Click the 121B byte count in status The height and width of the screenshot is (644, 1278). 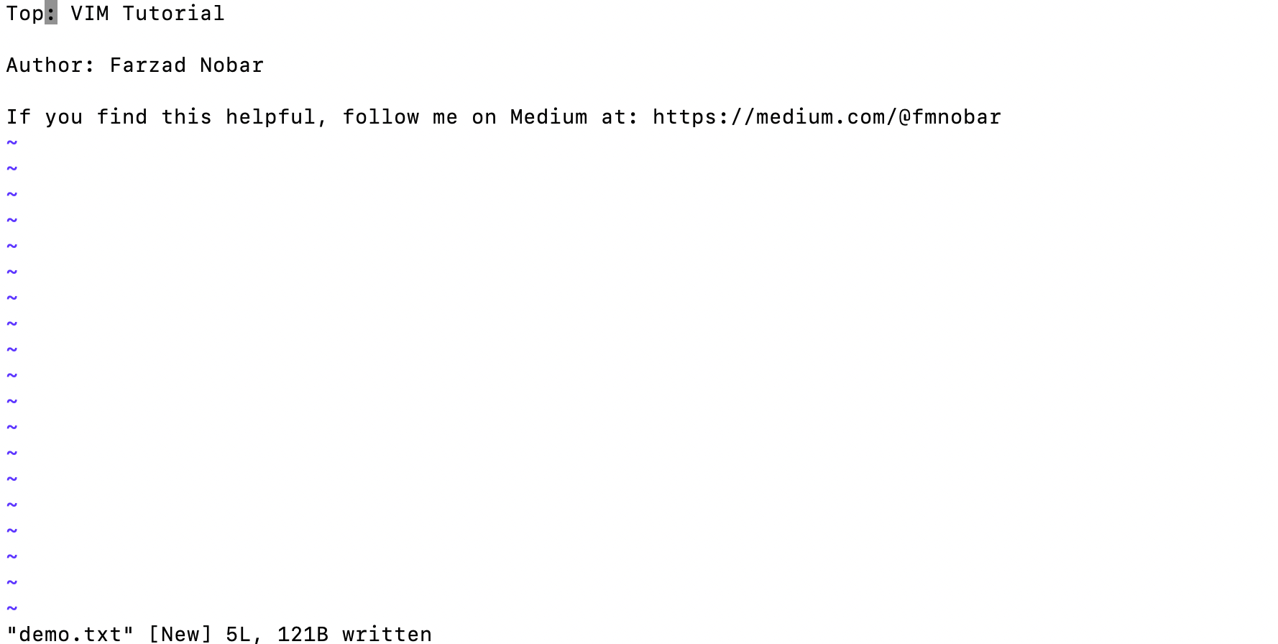(x=303, y=634)
